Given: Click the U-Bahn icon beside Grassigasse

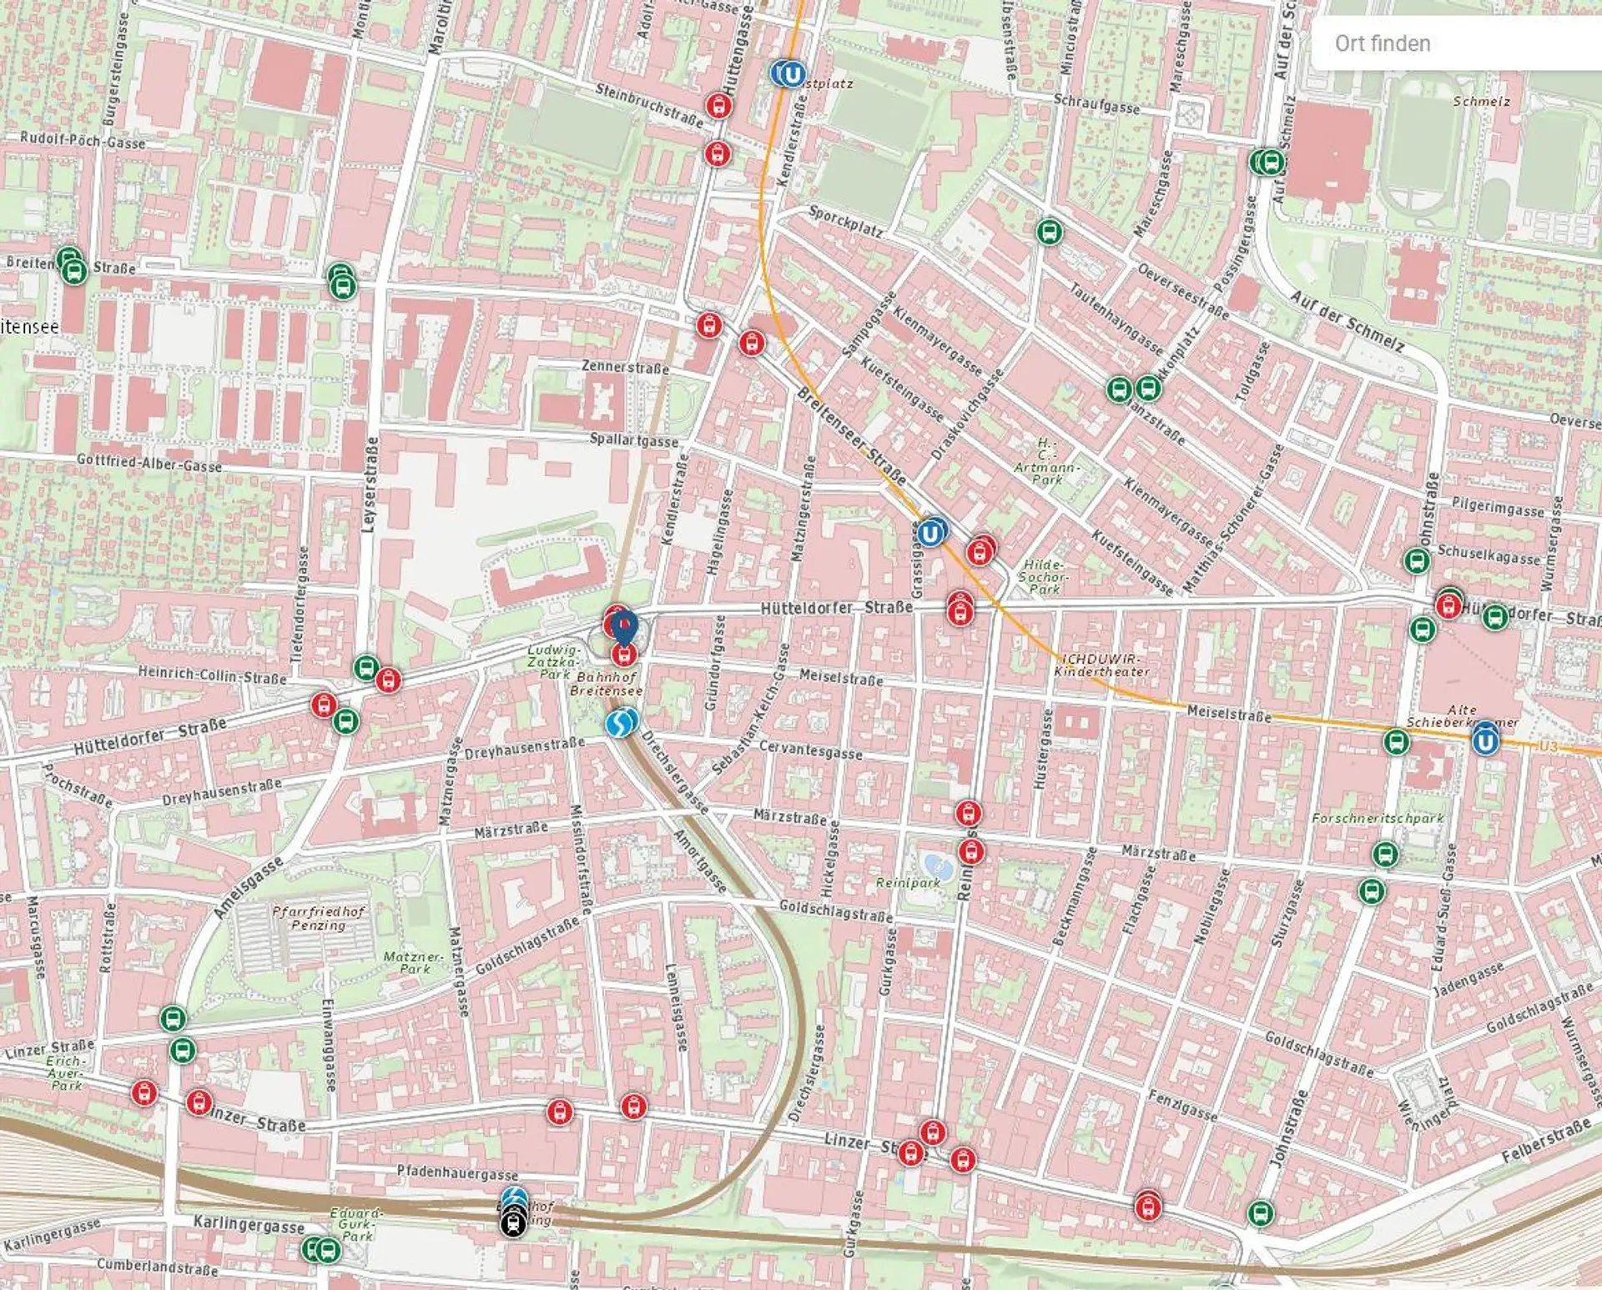Looking at the screenshot, I should coord(932,532).
